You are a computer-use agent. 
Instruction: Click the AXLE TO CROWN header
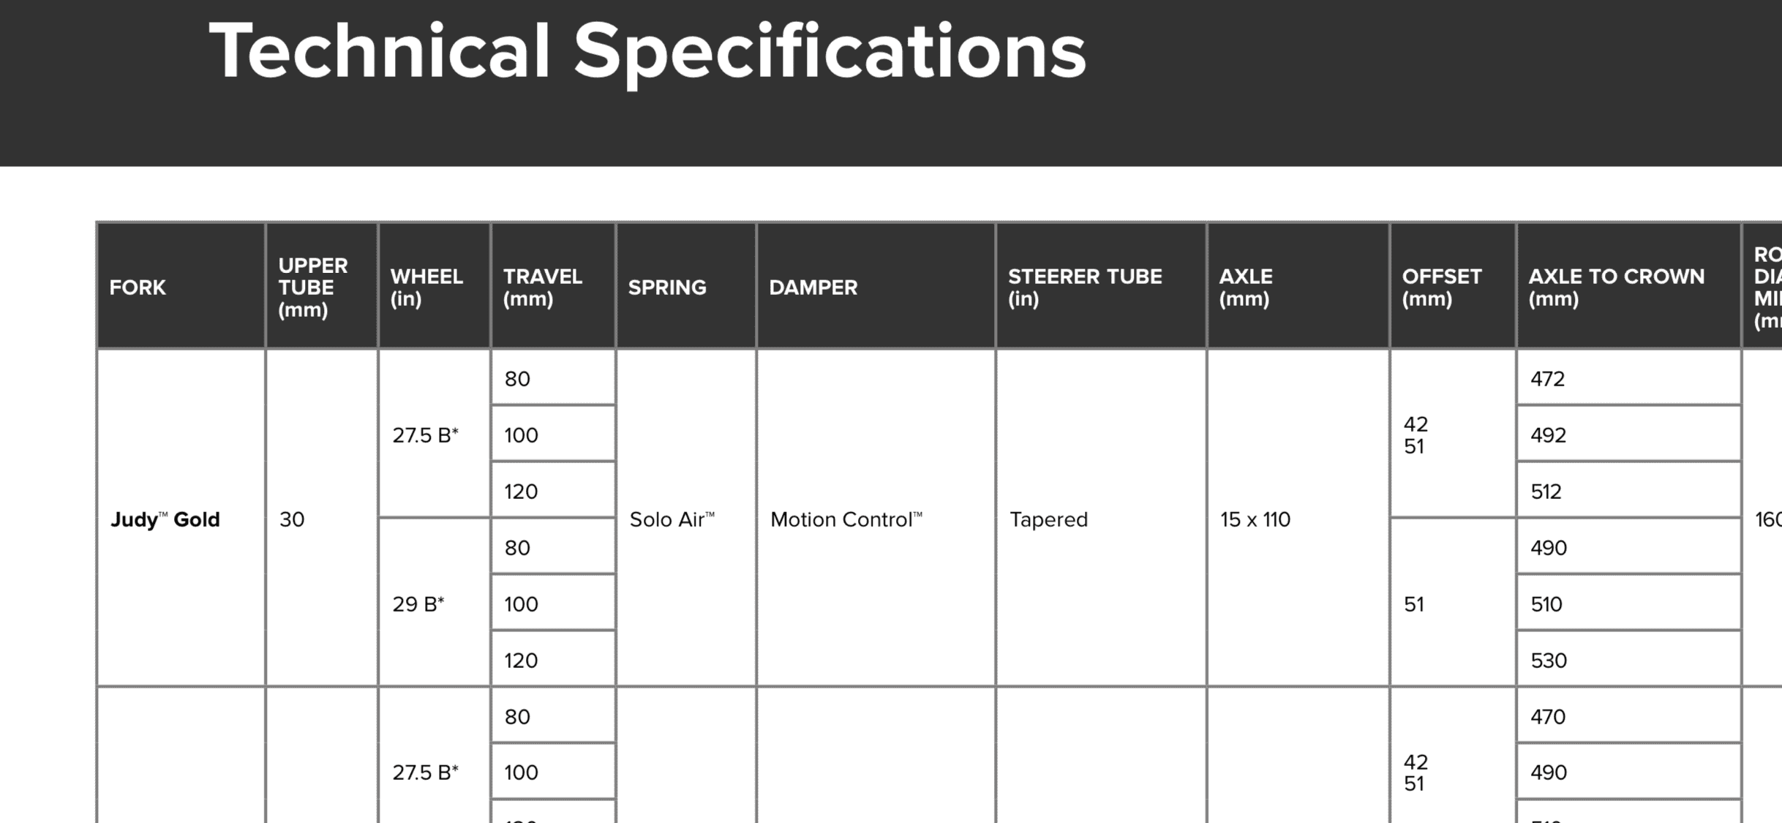click(x=1629, y=287)
